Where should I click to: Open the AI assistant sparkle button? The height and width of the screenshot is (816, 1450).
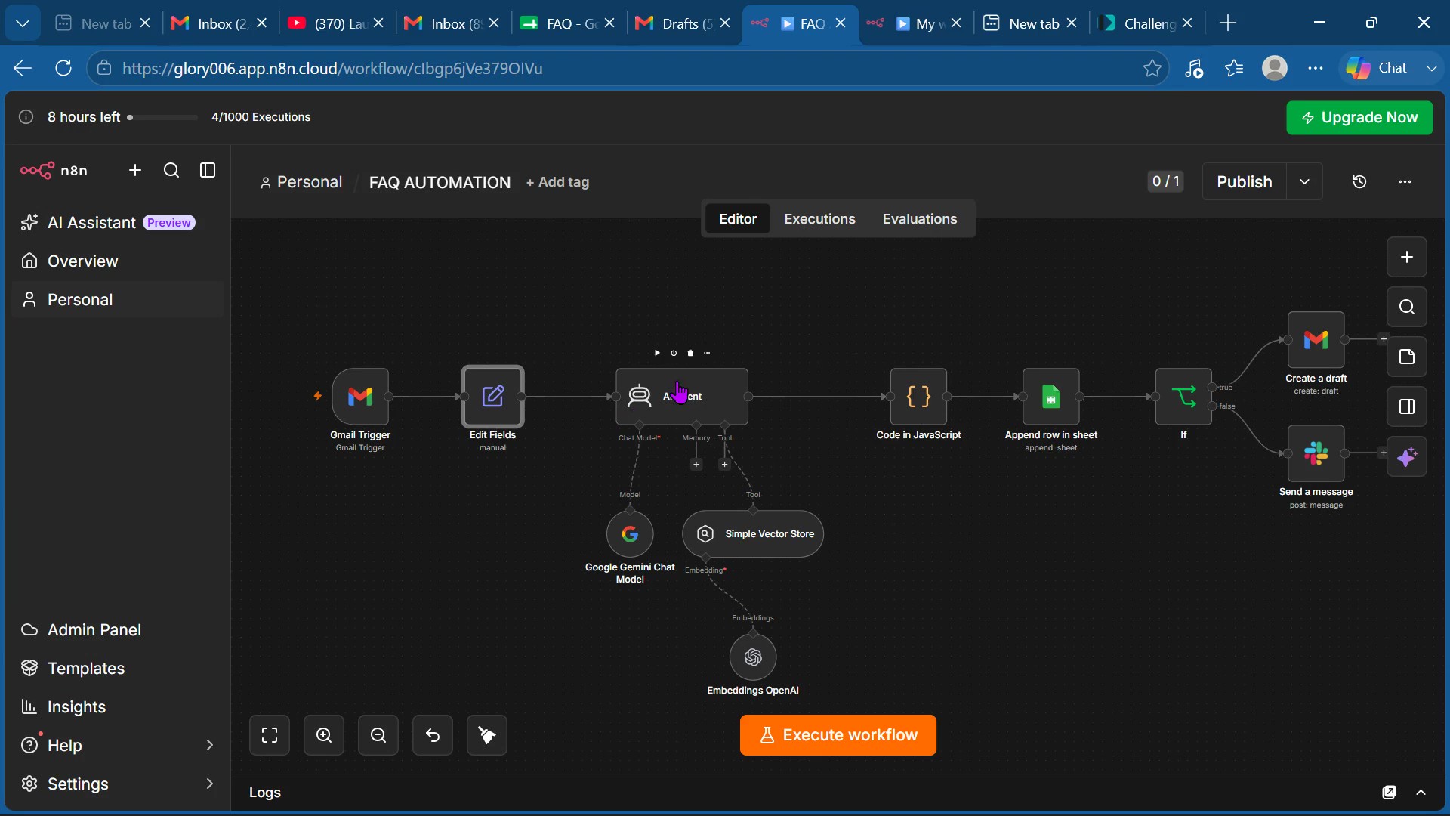click(x=1406, y=457)
